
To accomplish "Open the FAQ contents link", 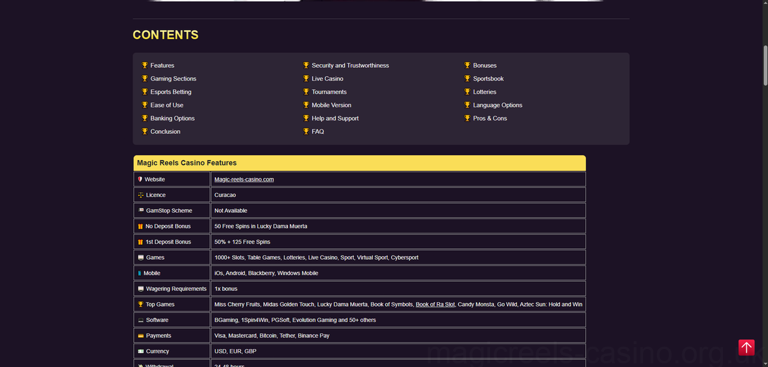I will click(x=318, y=131).
